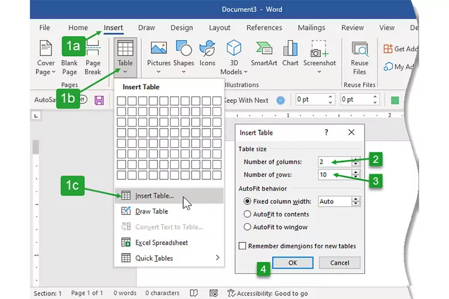Switch to the View tab
The width and height of the screenshot is (449, 299).
point(387,28)
